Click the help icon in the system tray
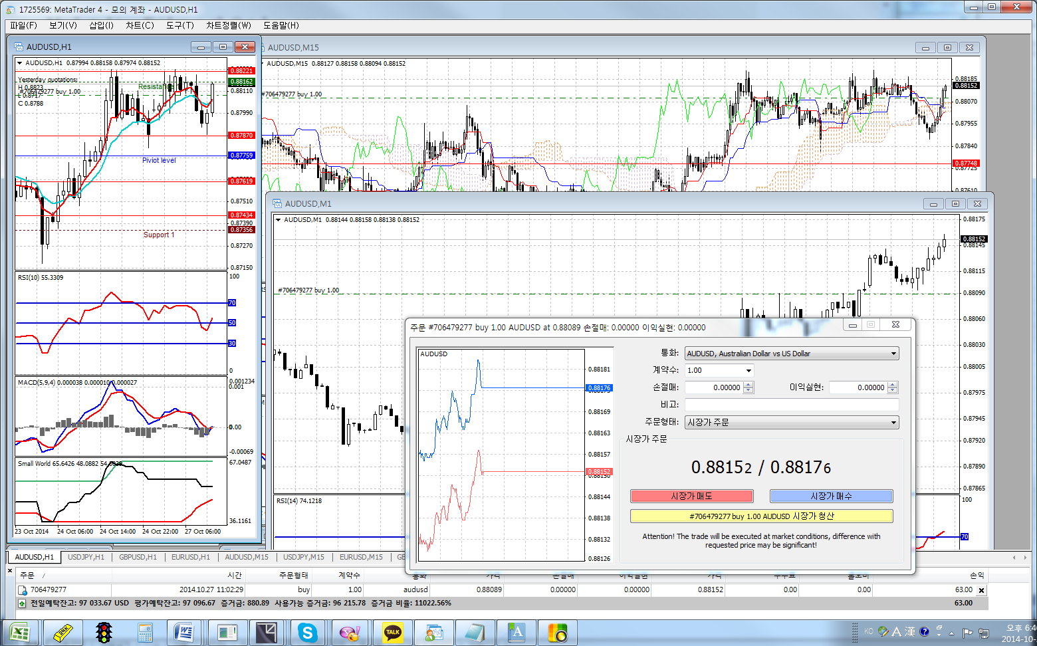 pos(924,631)
